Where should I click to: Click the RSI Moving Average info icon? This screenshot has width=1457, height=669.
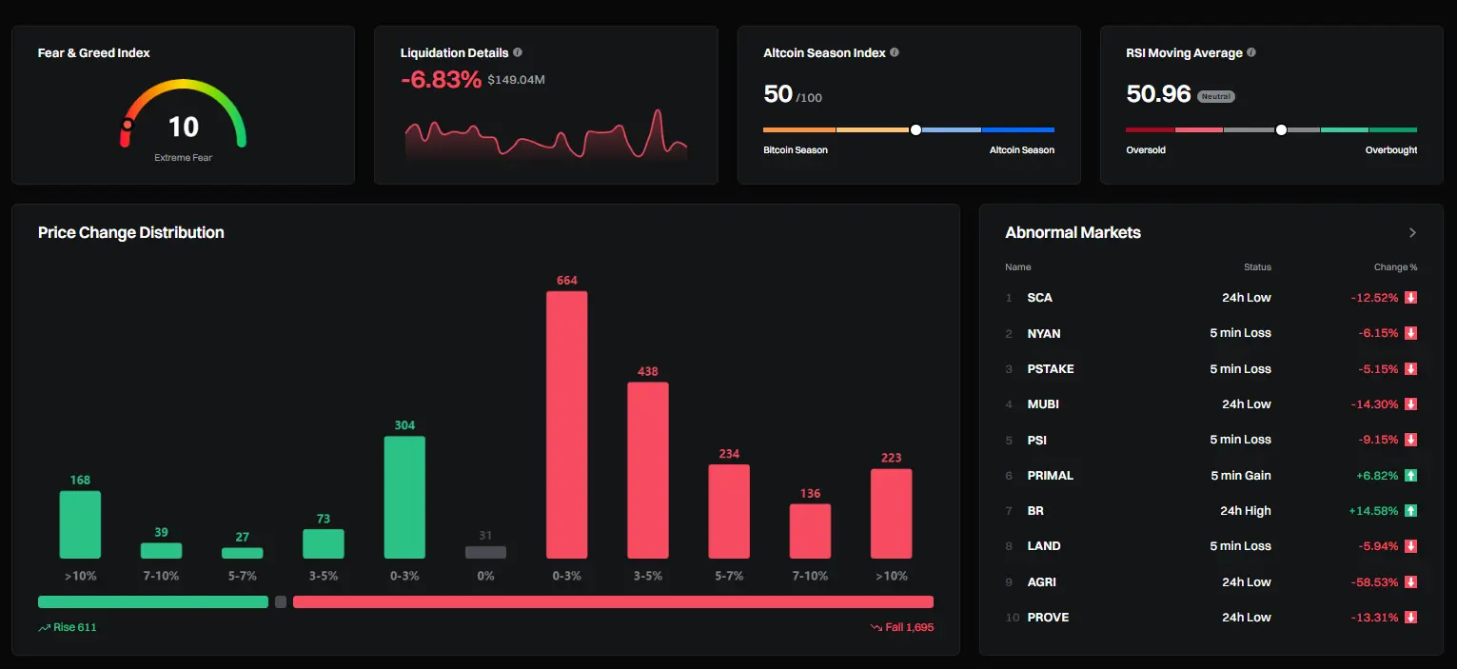1251,52
